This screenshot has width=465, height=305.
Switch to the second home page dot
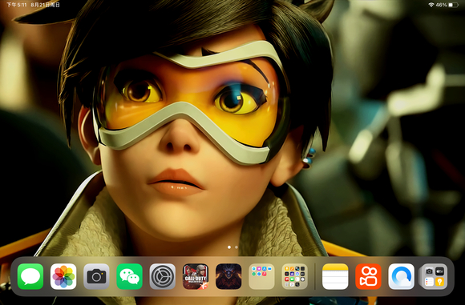[x=237, y=247]
